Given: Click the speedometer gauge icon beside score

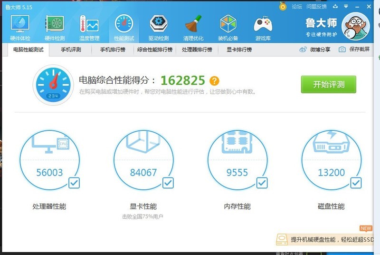Looking at the screenshot, I should 53,85.
